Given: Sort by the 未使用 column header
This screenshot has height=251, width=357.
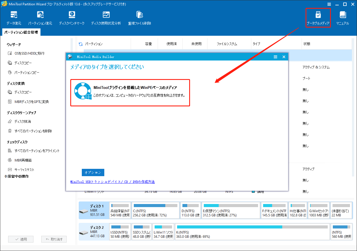Looking at the screenshot, I should 196,44.
